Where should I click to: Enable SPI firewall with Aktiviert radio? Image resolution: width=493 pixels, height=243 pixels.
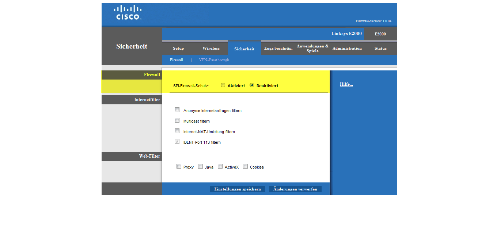pyautogui.click(x=223, y=85)
